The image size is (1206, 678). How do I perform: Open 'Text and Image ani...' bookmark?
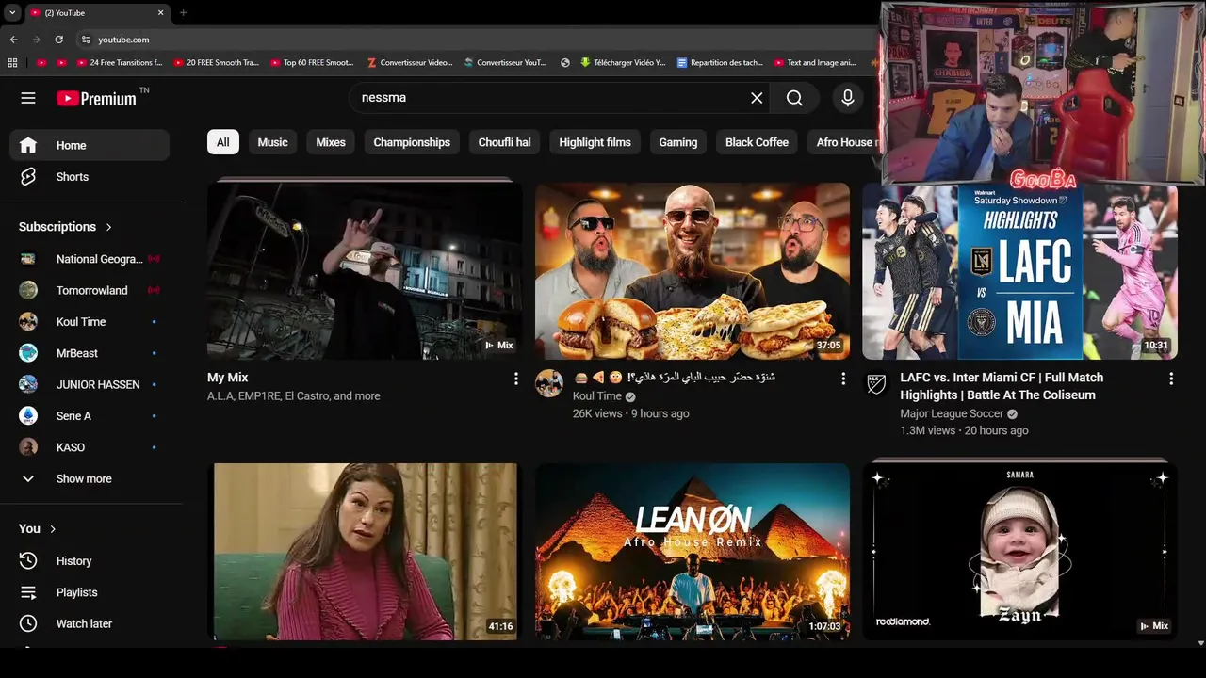point(816,63)
